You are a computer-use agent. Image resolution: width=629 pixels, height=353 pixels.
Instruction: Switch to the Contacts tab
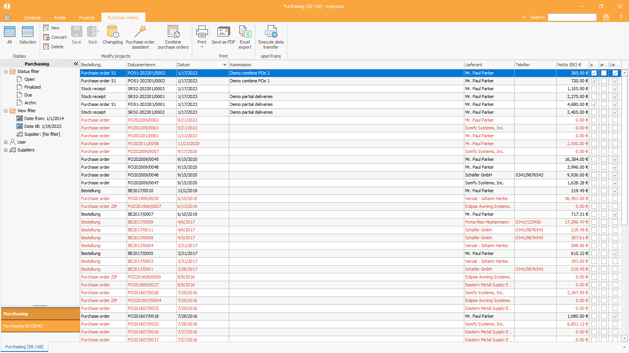(32, 18)
